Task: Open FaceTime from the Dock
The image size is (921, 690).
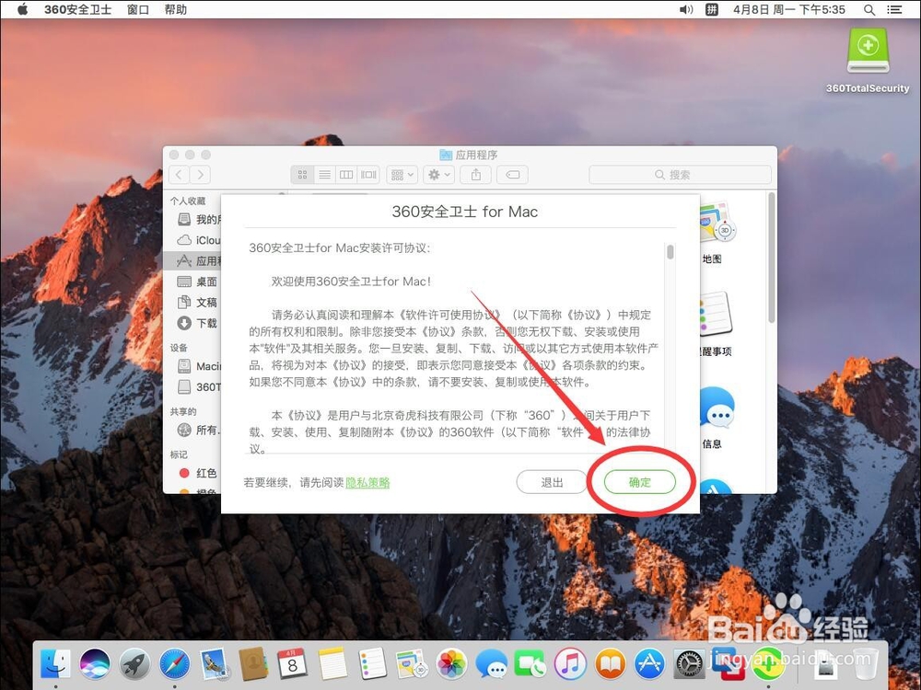Action: point(530,664)
